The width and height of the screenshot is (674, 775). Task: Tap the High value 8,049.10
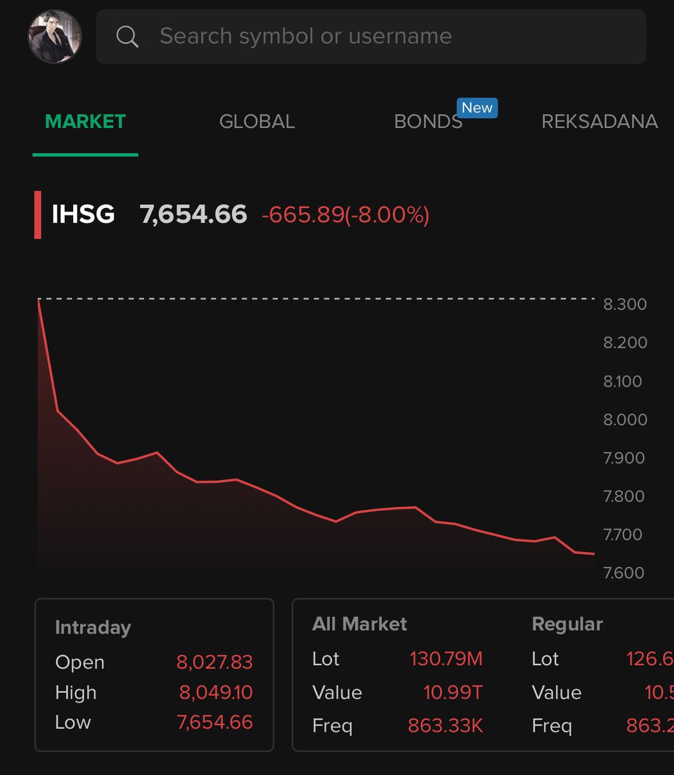click(x=216, y=692)
